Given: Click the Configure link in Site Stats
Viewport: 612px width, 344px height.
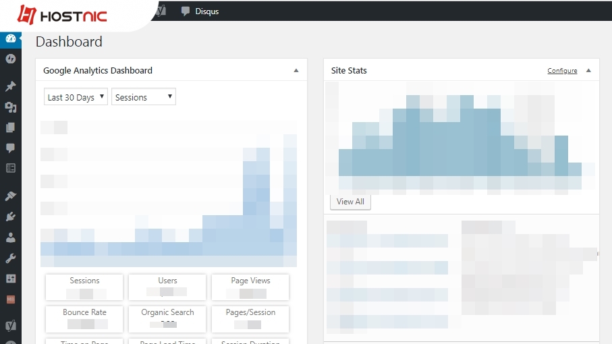Looking at the screenshot, I should [562, 71].
